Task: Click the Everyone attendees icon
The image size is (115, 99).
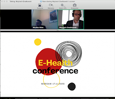Action: (40, 5)
